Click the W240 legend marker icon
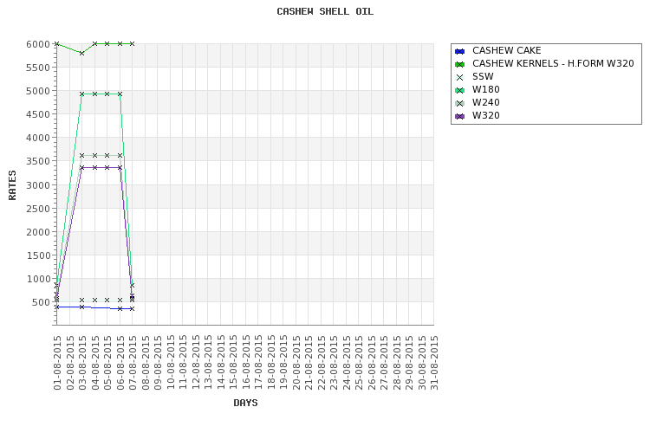Image resolution: width=650 pixels, height=433 pixels. point(459,104)
